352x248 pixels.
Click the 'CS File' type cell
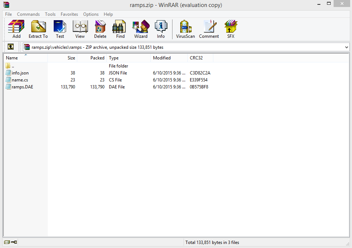pos(115,80)
